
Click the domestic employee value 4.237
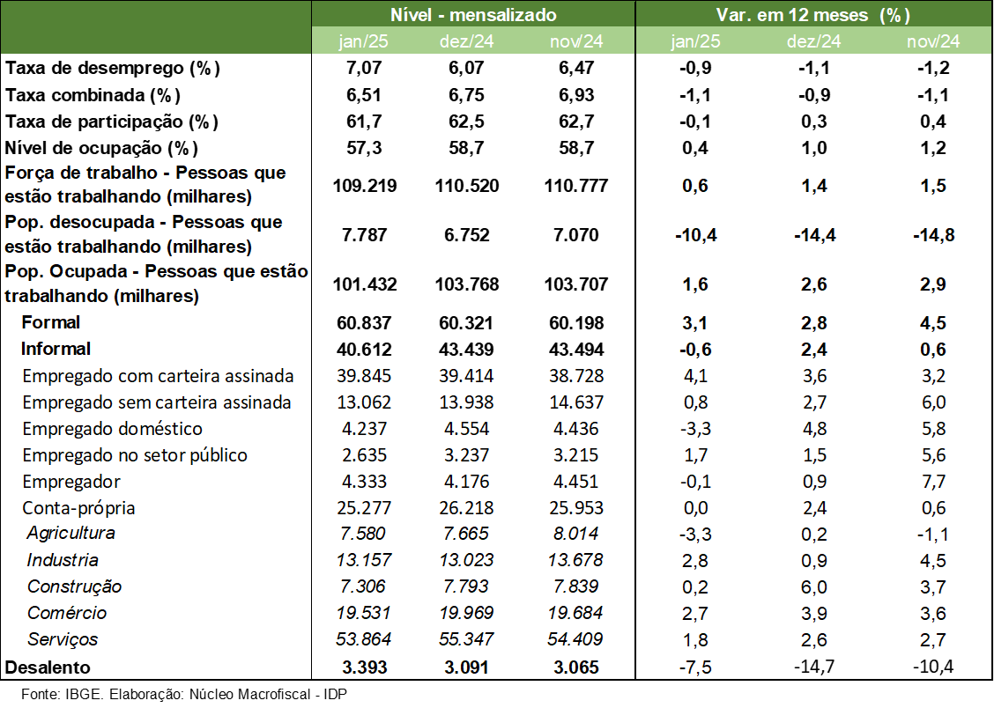[364, 430]
